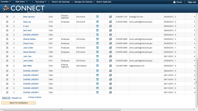Open the Main Menu dropdown
Screen dimensions: 198x111
click(21, 2)
